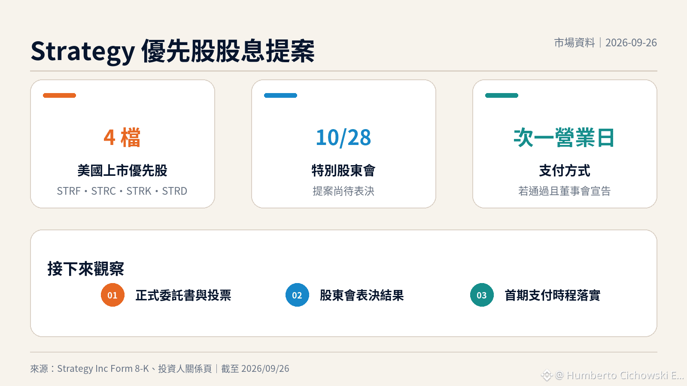Select the teal accent bar on third card

coord(502,95)
